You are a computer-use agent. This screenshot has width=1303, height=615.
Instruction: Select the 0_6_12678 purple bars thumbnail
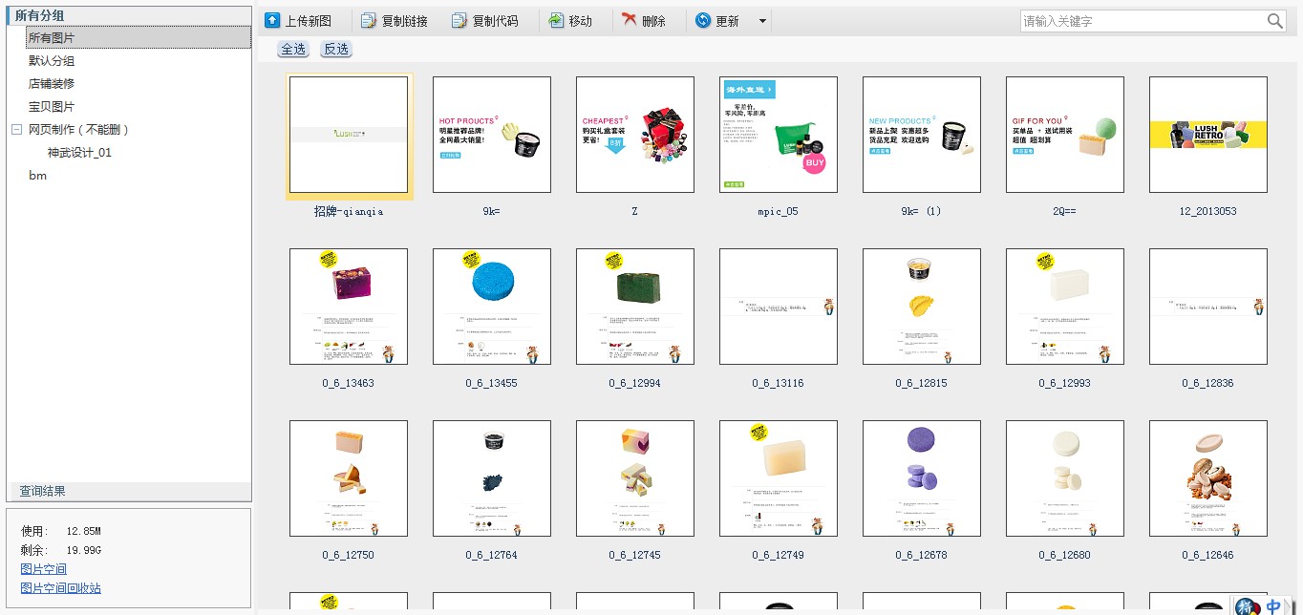point(922,478)
